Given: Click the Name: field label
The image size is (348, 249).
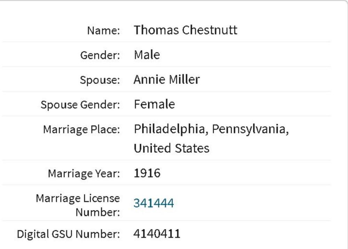Looking at the screenshot, I should coord(103,31).
